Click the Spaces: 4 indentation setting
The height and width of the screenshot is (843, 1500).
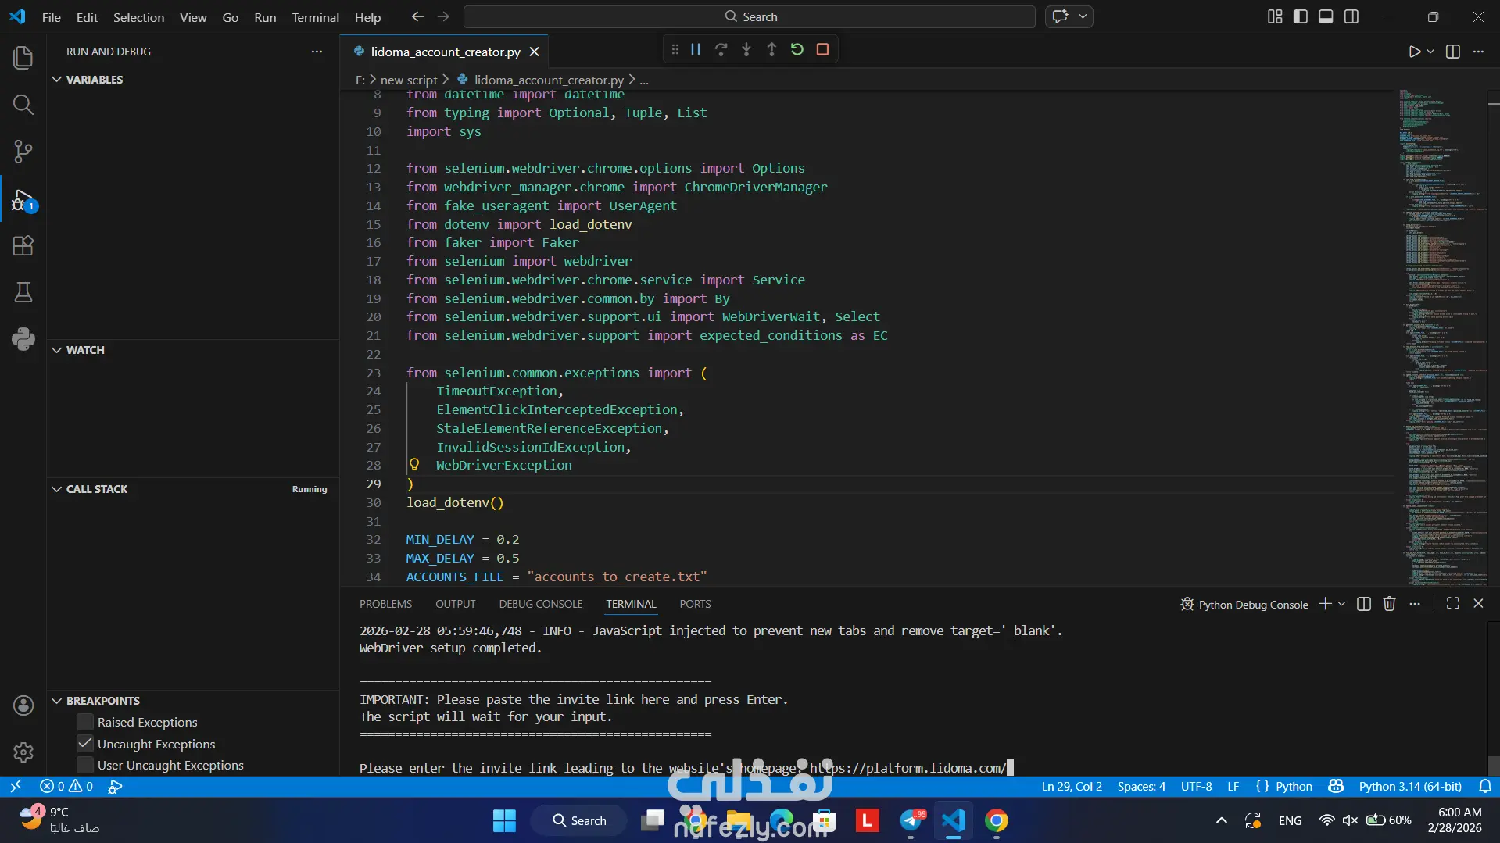pos(1140,787)
